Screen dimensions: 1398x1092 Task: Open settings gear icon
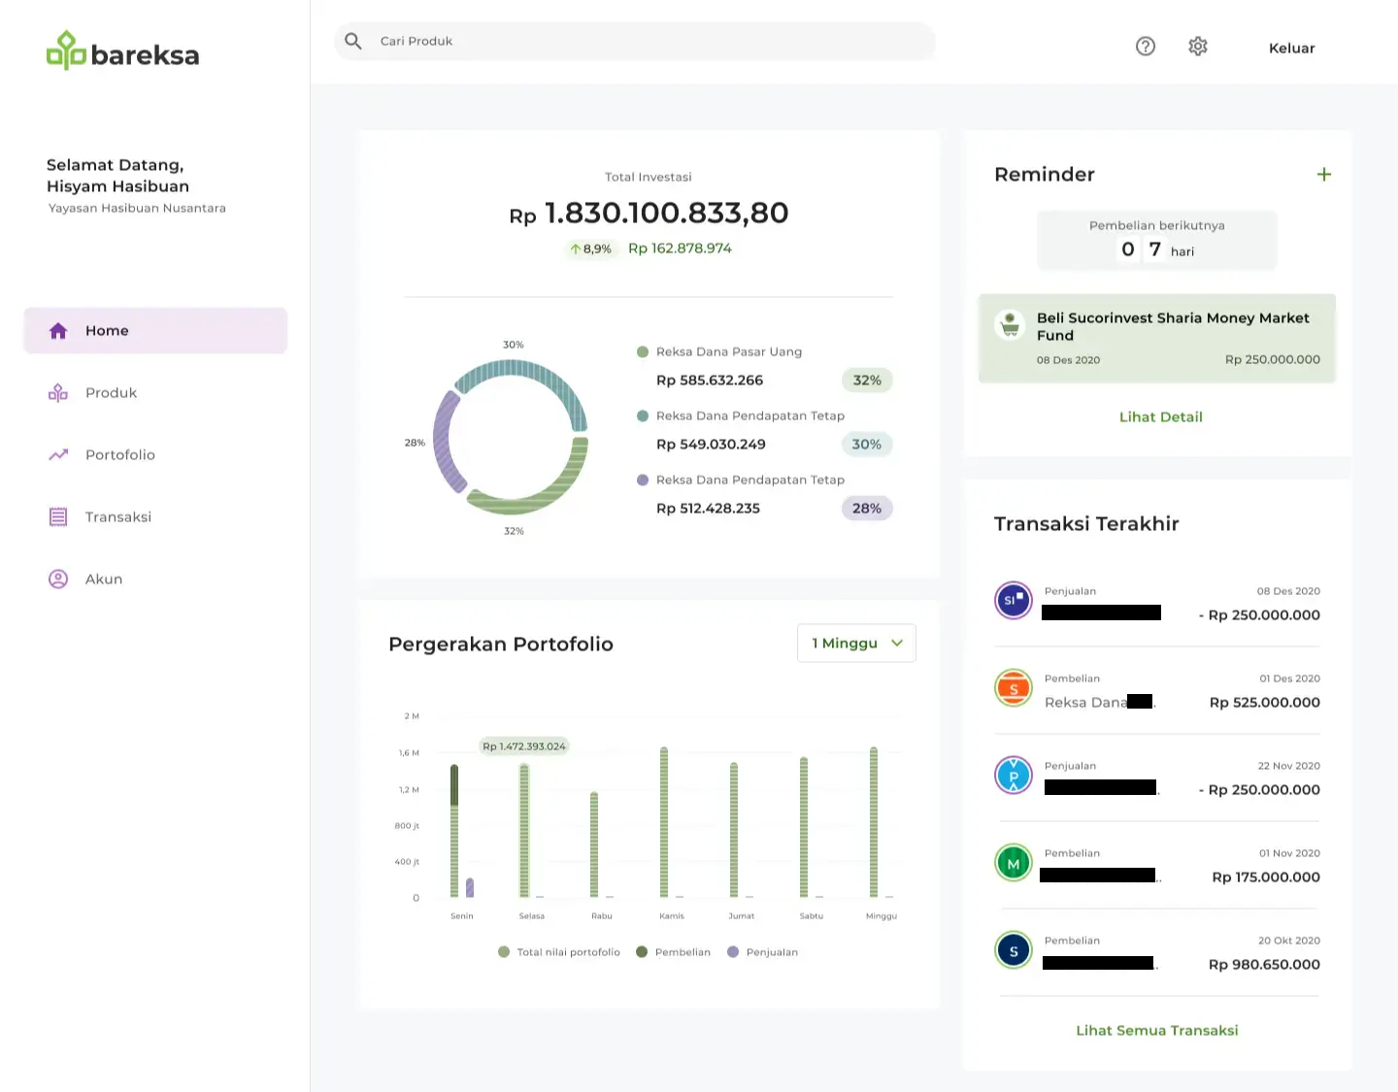1198,47
